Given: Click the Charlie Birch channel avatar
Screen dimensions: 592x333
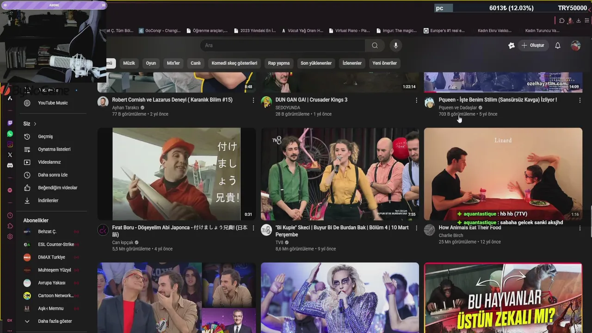Looking at the screenshot, I should point(430,230).
